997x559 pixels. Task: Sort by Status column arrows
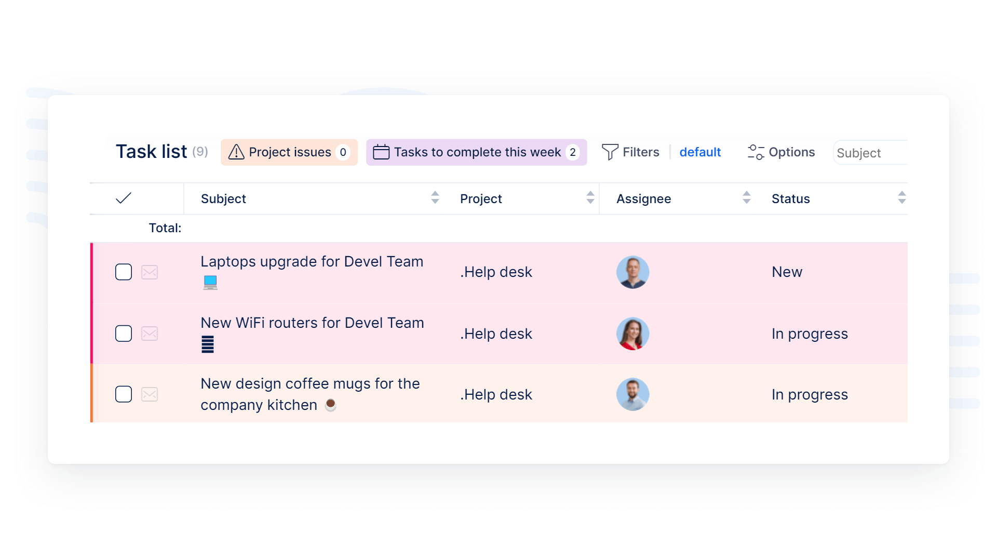point(902,198)
